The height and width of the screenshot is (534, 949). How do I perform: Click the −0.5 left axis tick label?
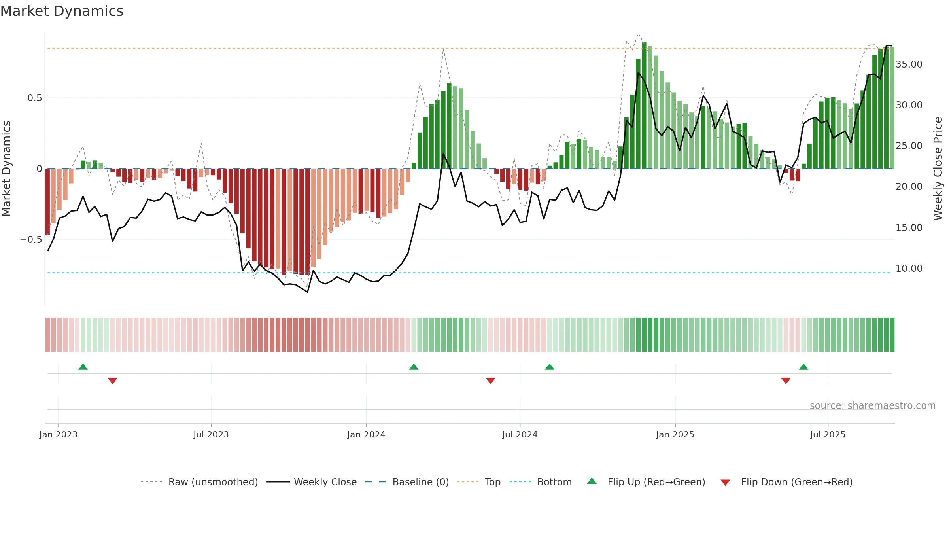pyautogui.click(x=31, y=240)
